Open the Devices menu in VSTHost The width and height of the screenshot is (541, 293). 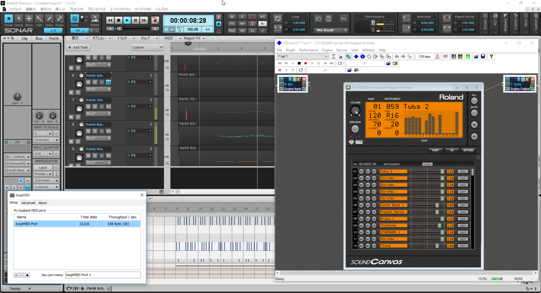click(341, 50)
